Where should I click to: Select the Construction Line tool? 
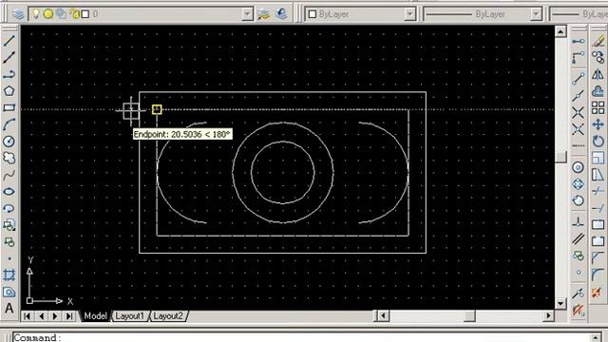[9, 57]
